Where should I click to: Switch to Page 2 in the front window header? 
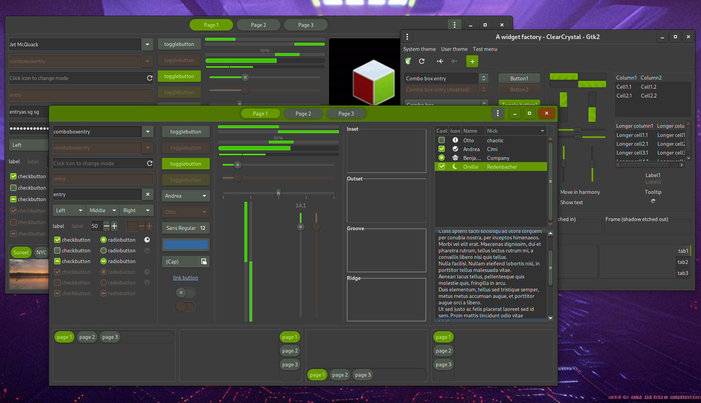pos(303,114)
